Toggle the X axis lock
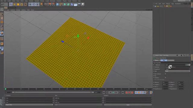 tap(30, 4)
